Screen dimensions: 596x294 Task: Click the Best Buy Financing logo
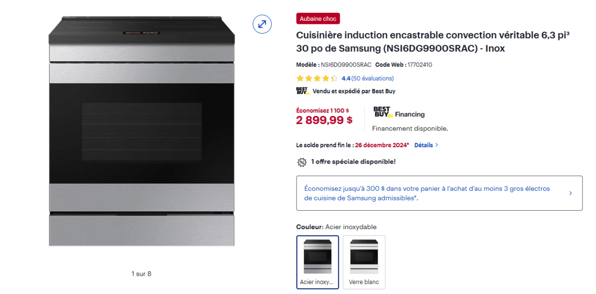(399, 113)
